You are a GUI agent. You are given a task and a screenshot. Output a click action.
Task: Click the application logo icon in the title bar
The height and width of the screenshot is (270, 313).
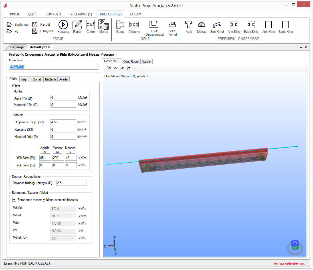click(x=5, y=5)
